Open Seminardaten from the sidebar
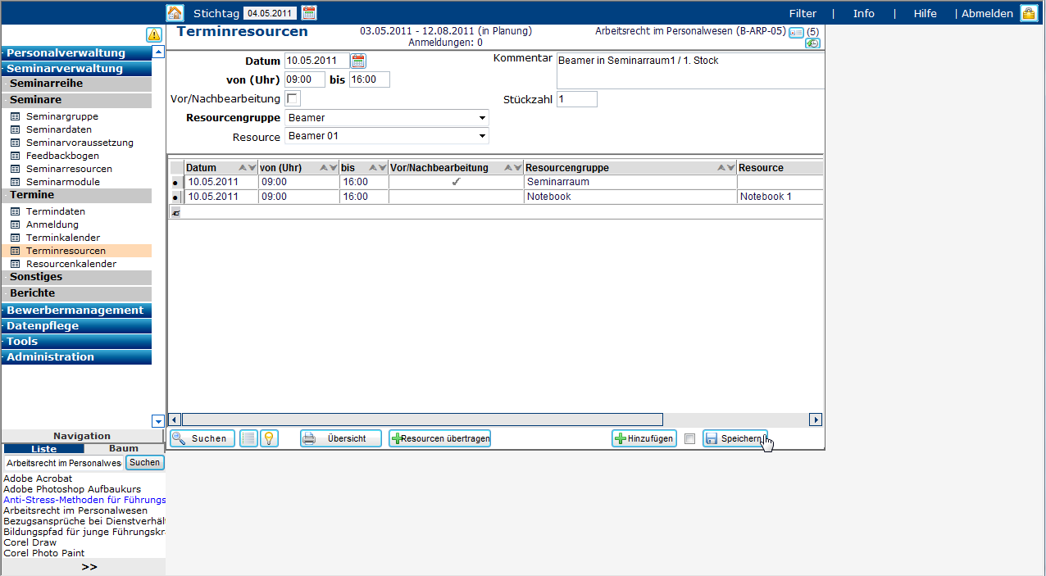The height and width of the screenshot is (576, 1046). pos(59,129)
